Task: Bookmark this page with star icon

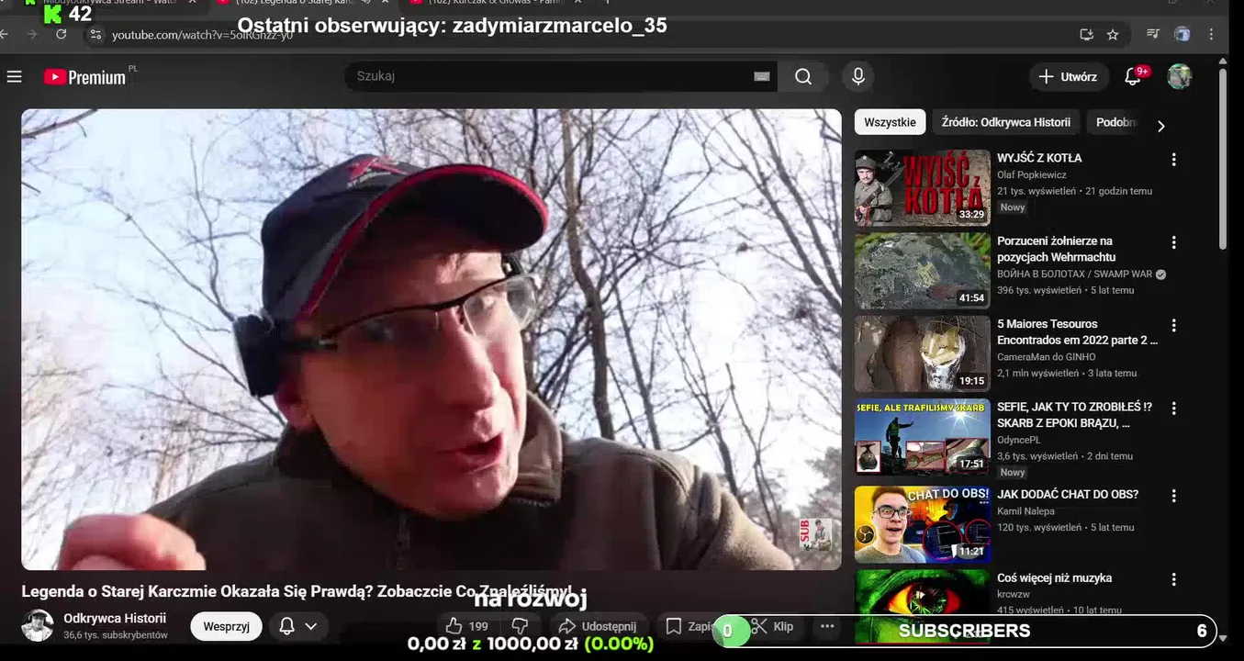Action: coord(1113,35)
